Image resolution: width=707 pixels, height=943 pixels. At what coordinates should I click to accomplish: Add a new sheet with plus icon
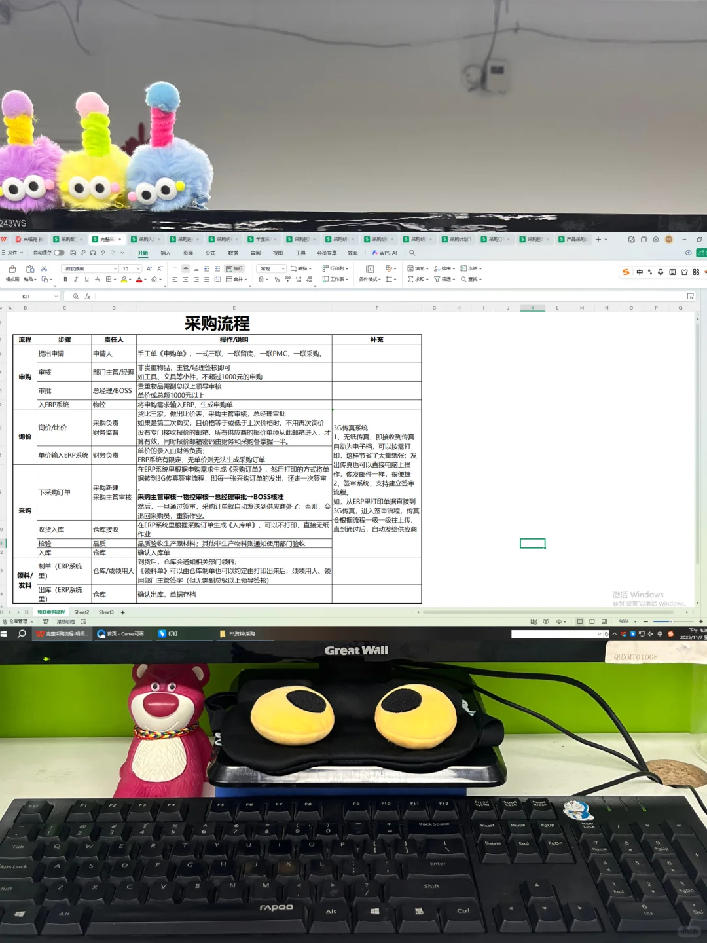click(x=122, y=612)
